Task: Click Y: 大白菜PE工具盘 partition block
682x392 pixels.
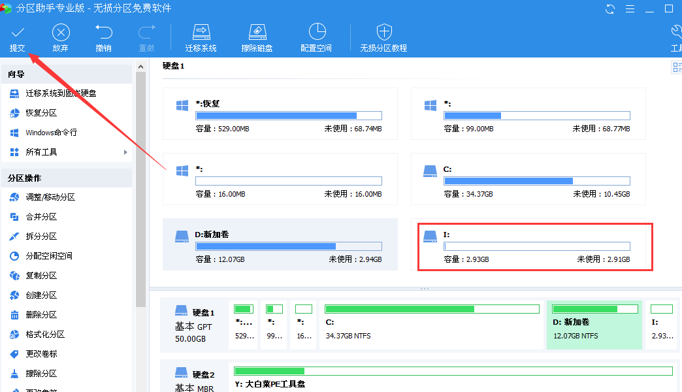Action: (x=453, y=378)
